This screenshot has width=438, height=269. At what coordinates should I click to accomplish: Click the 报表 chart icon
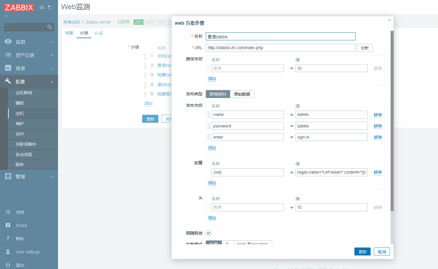(x=8, y=68)
